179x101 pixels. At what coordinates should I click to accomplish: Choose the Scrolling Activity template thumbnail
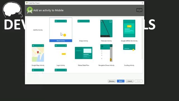(x=129, y=53)
